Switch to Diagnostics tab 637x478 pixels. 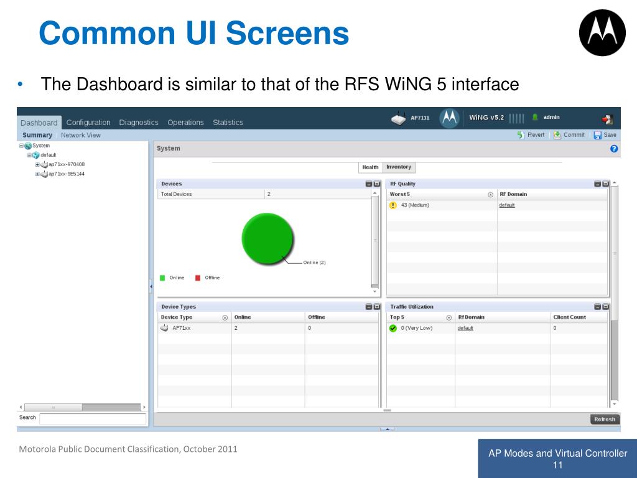point(139,123)
